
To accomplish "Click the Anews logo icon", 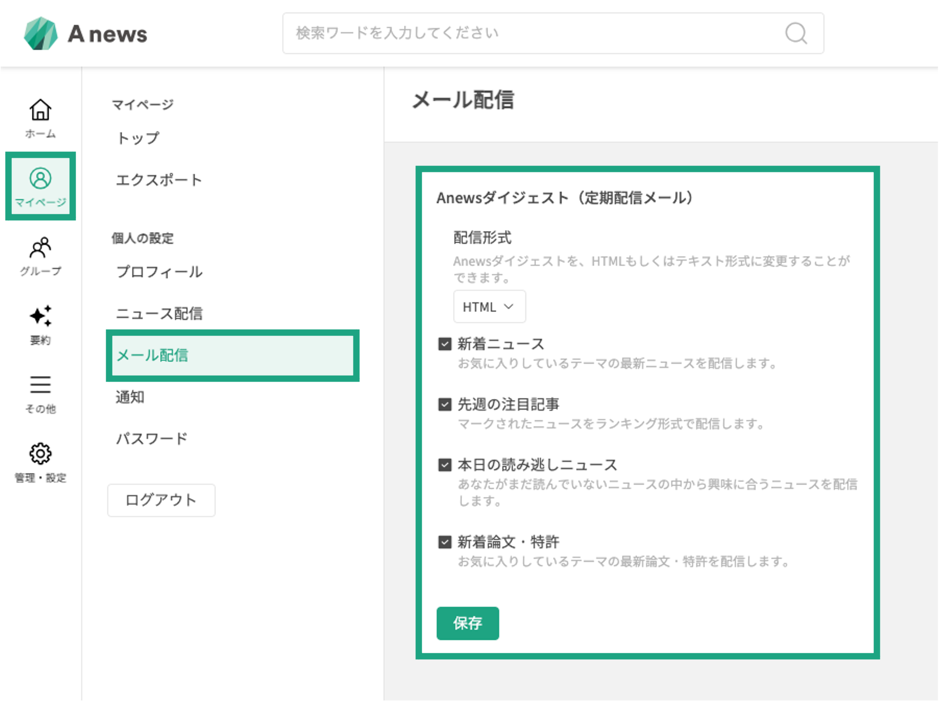I will click(x=41, y=33).
